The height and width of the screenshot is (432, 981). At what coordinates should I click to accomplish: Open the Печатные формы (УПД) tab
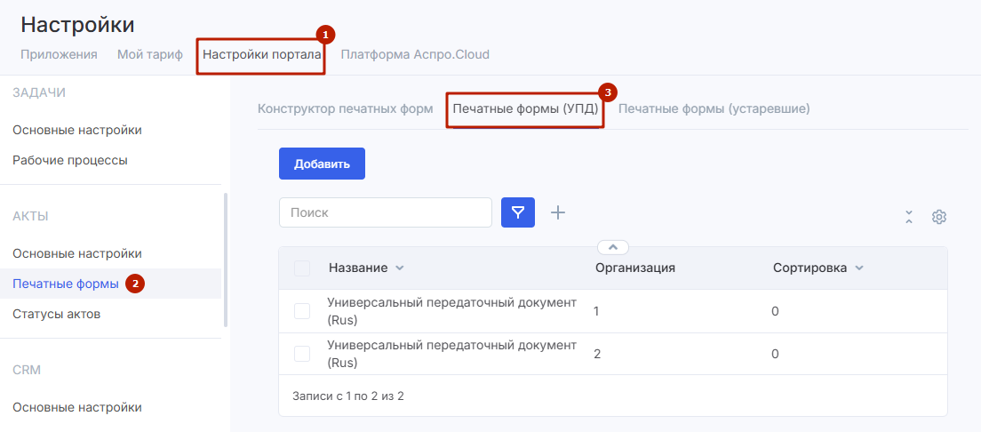click(x=525, y=108)
